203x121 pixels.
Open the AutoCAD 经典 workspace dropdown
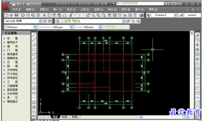point(40,21)
